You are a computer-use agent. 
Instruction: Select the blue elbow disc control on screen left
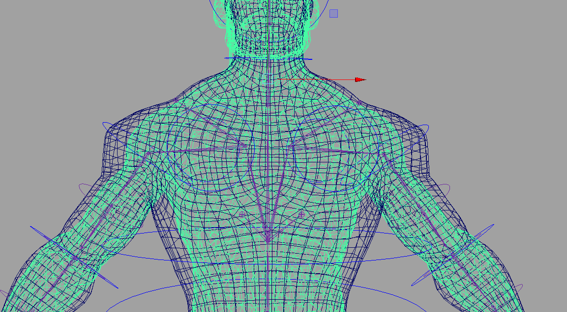click(x=74, y=257)
